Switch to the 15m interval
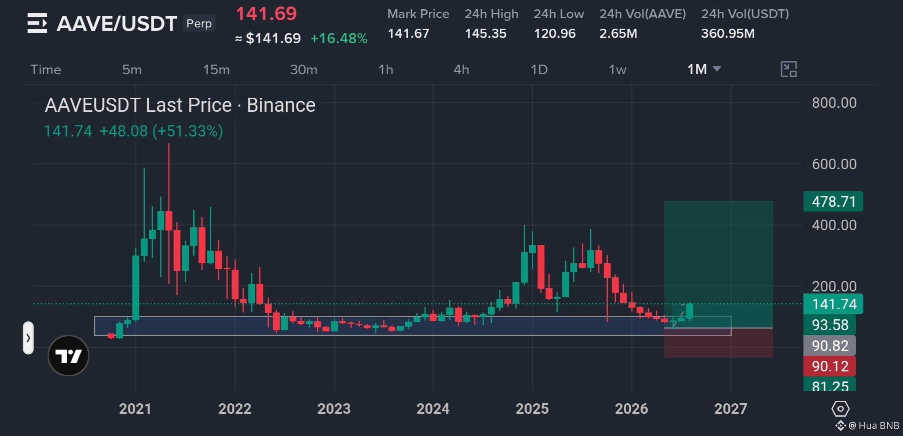Viewport: 903px width, 436px height. 216,69
